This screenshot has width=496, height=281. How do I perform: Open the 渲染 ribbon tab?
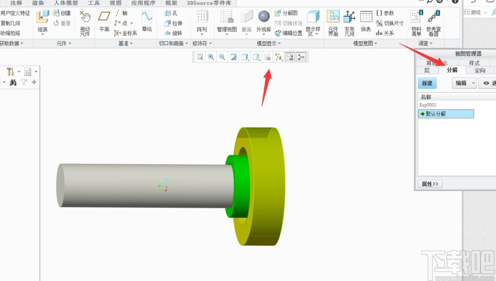(x=38, y=3)
